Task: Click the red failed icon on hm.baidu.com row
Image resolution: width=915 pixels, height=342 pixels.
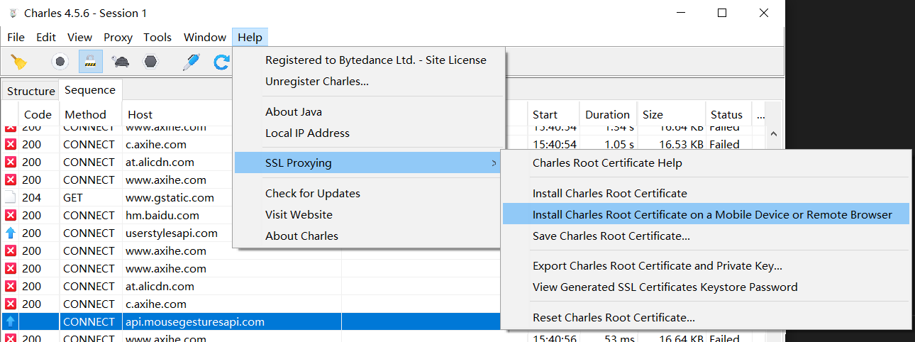Action: pos(11,215)
